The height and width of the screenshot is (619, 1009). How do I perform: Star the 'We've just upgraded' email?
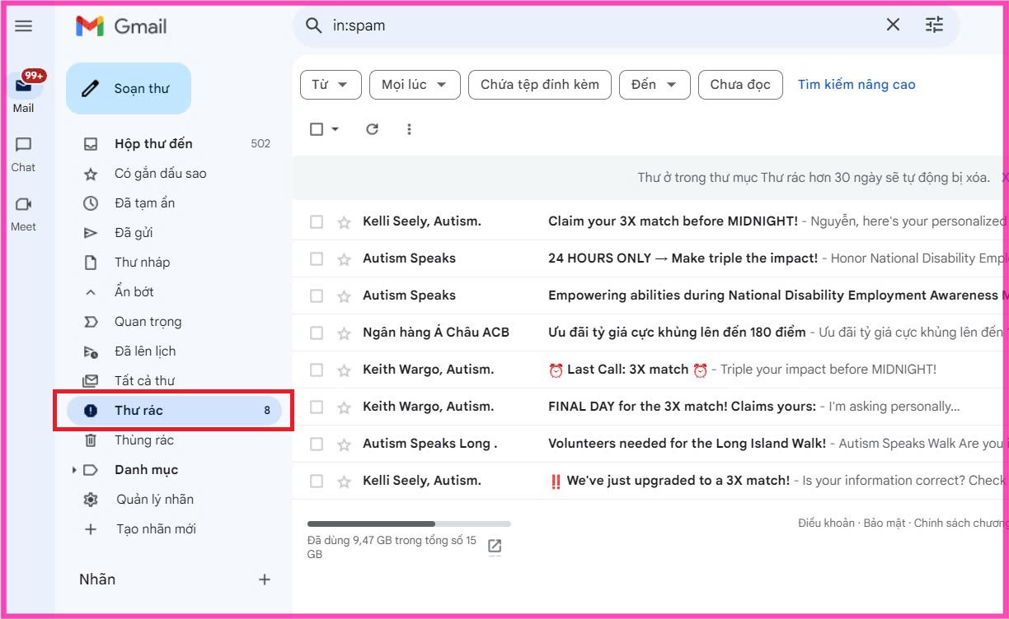click(344, 482)
